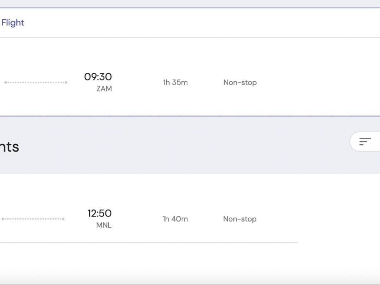Click the dotted route line before 09:30
This screenshot has width=380, height=285.
(36, 82)
